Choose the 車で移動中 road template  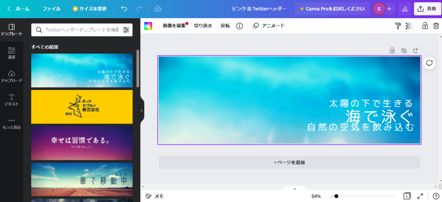coord(82,180)
